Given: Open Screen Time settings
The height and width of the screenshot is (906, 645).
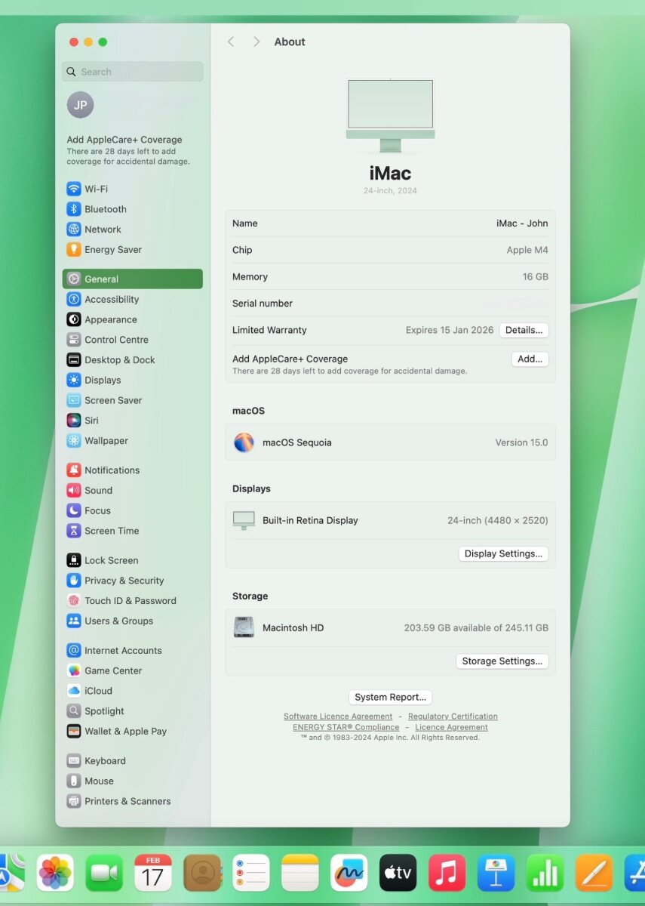Looking at the screenshot, I should pyautogui.click(x=132, y=531).
